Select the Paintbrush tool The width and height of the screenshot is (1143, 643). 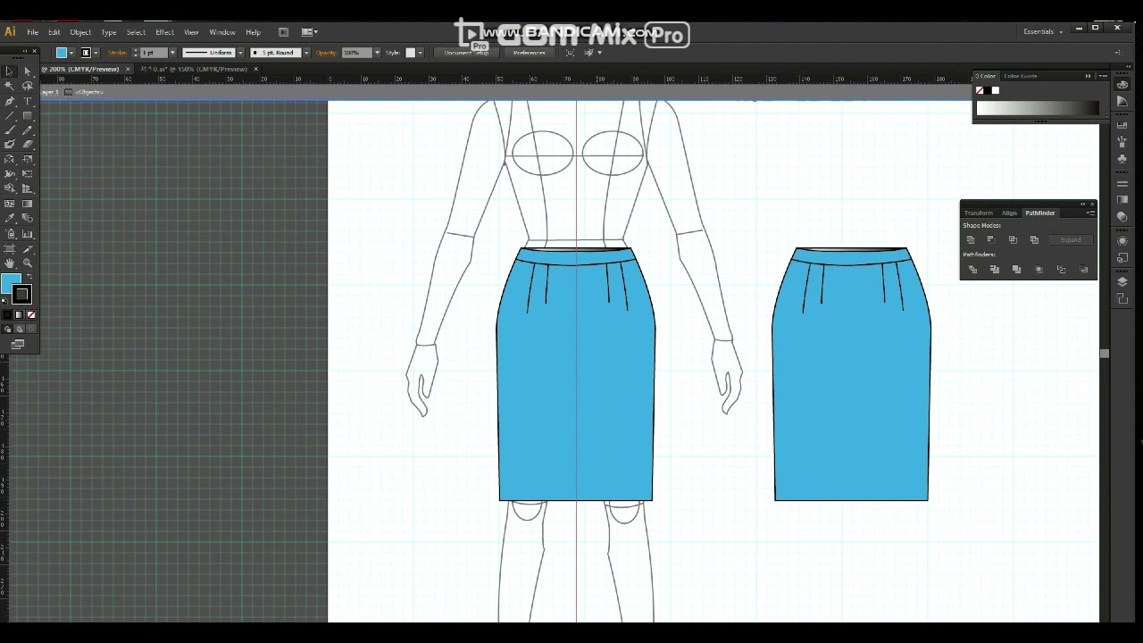9,129
